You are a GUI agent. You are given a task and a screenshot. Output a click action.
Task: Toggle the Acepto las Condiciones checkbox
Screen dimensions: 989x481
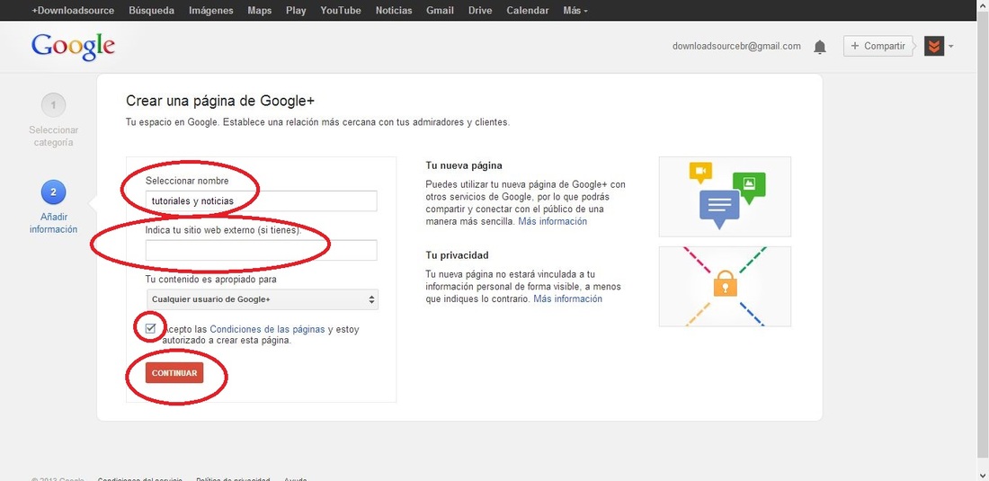coord(151,328)
